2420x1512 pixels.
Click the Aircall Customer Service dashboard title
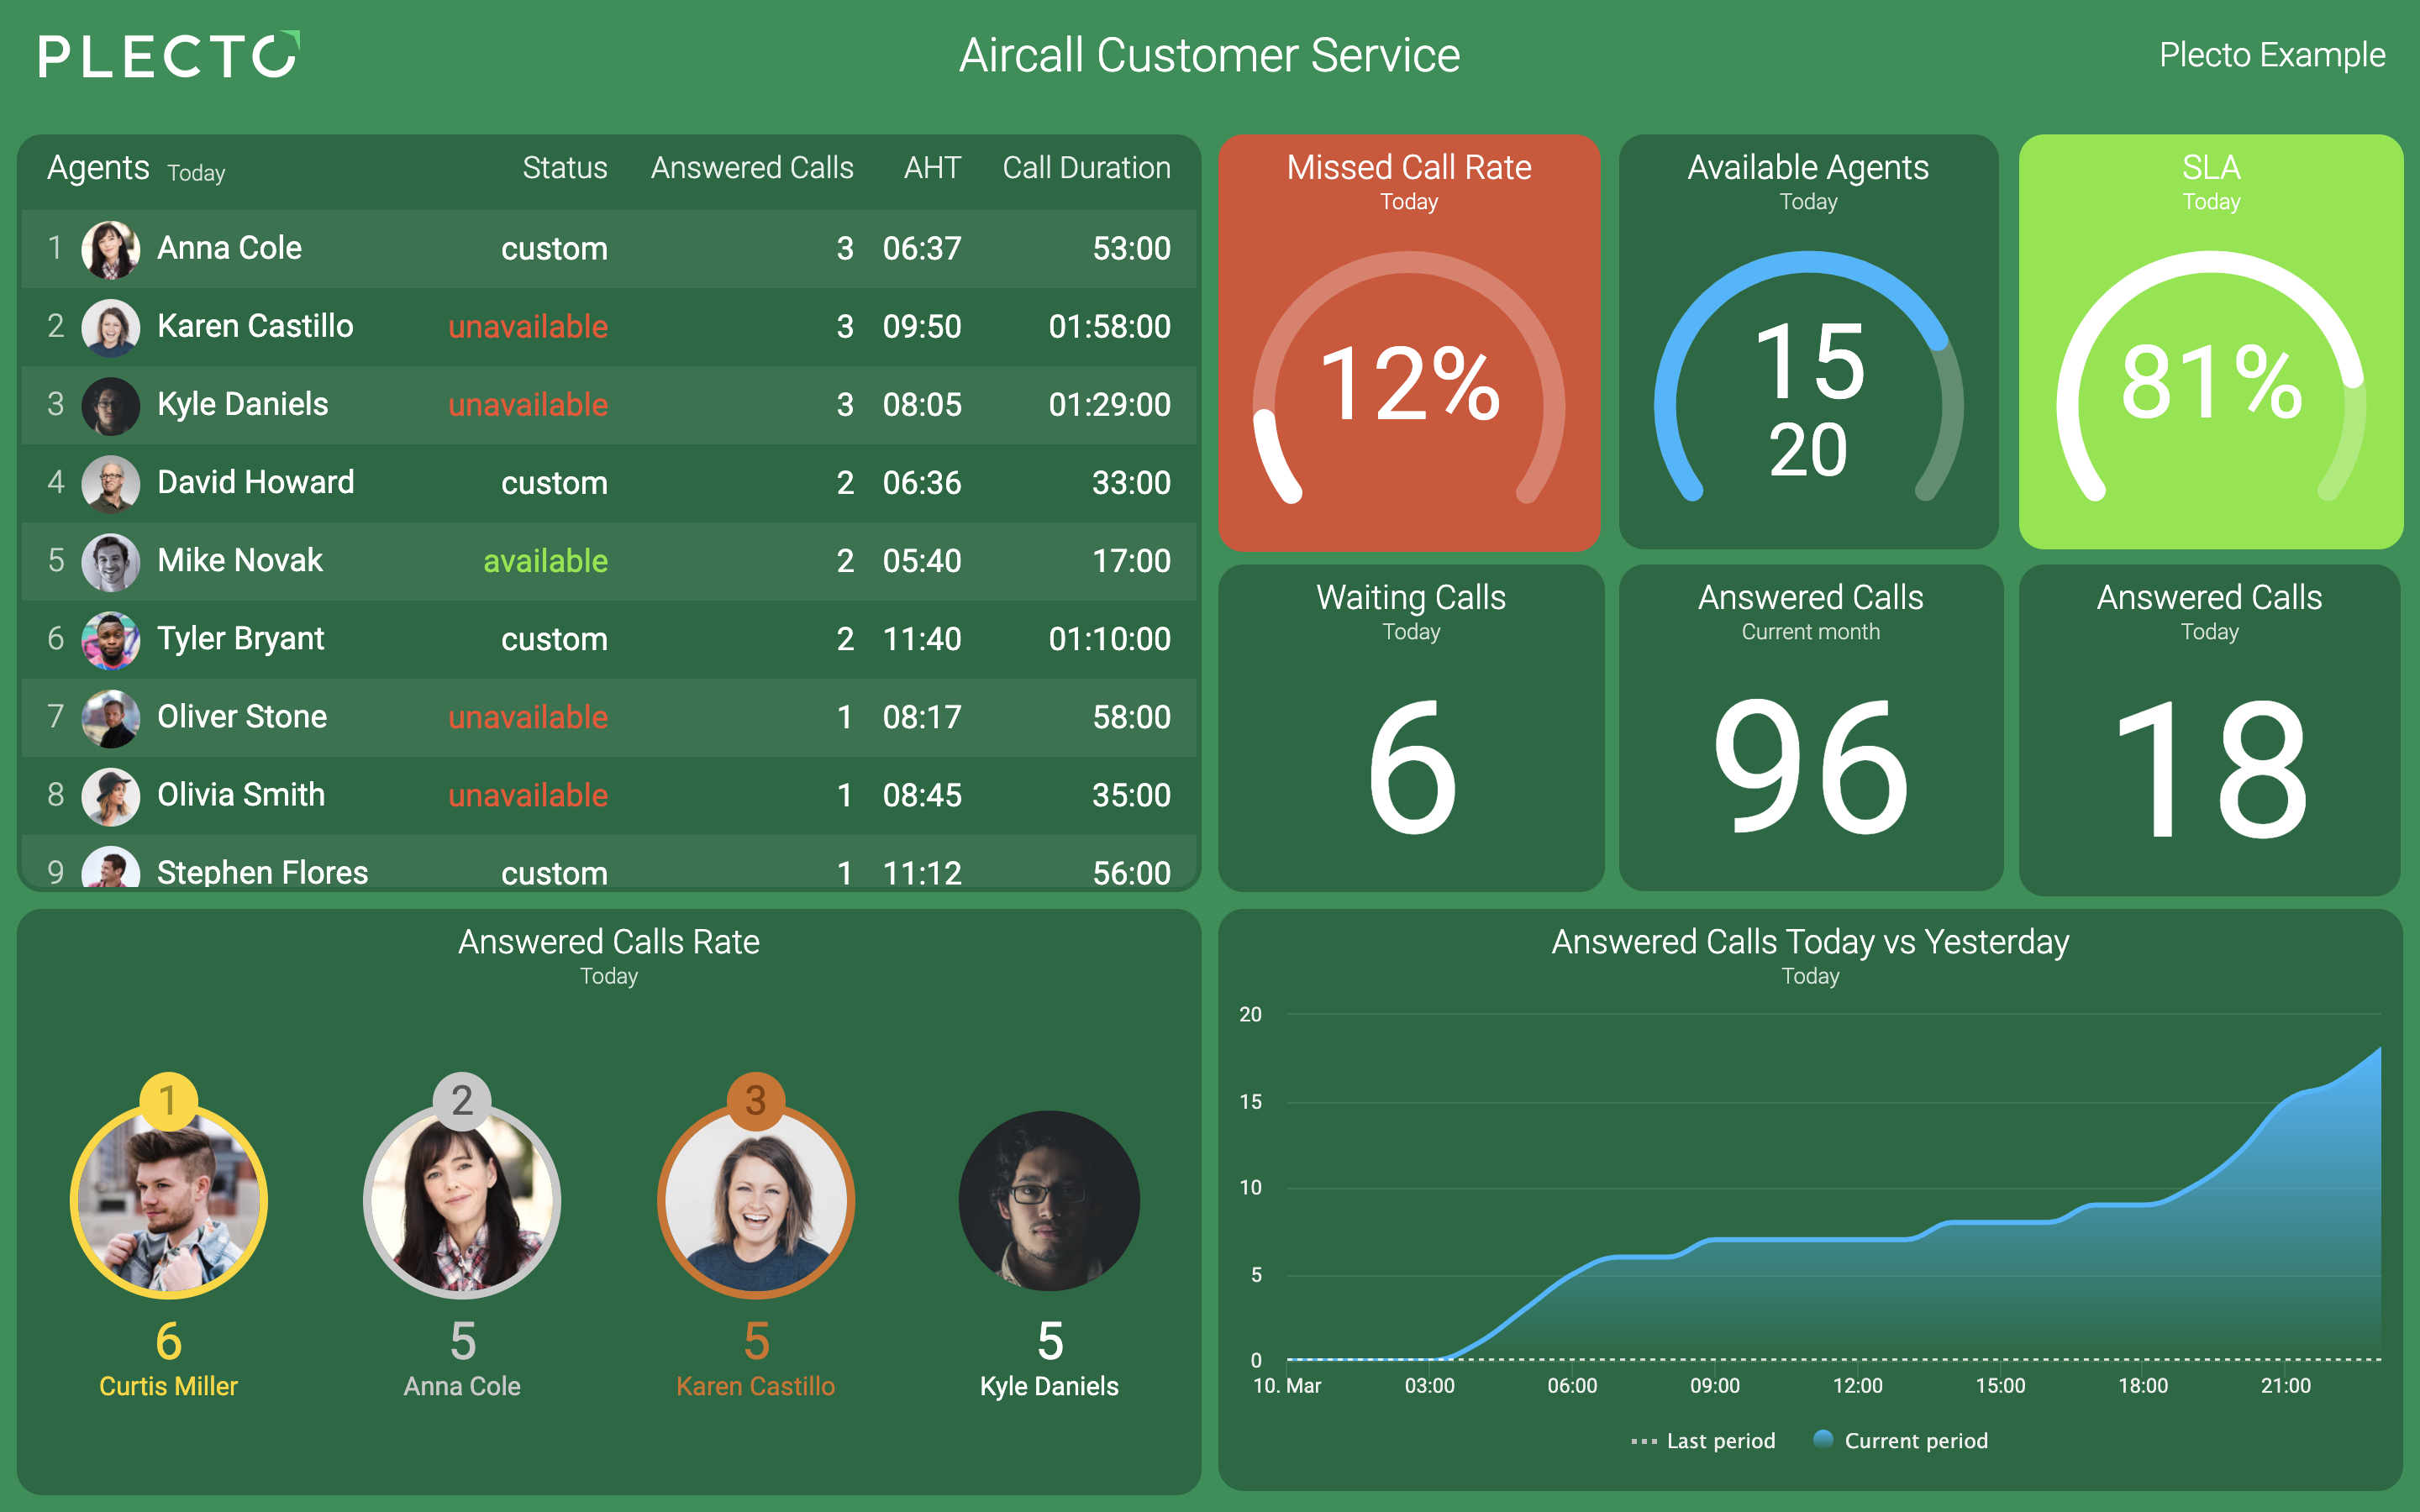click(1209, 55)
